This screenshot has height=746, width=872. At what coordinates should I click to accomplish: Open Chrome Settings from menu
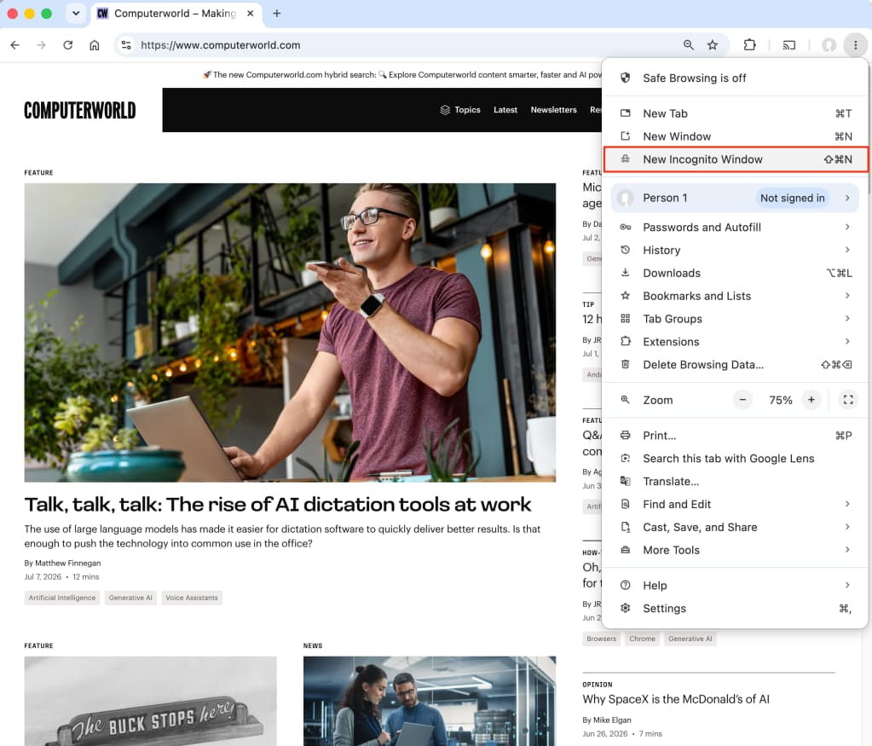tap(735, 609)
